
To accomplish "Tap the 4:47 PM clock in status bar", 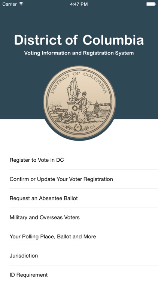I will [79, 4].
